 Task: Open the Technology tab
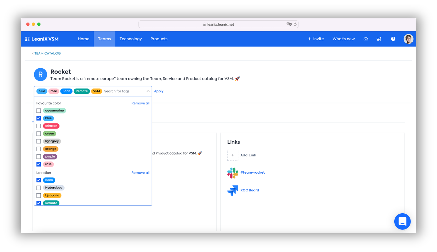pyautogui.click(x=131, y=39)
